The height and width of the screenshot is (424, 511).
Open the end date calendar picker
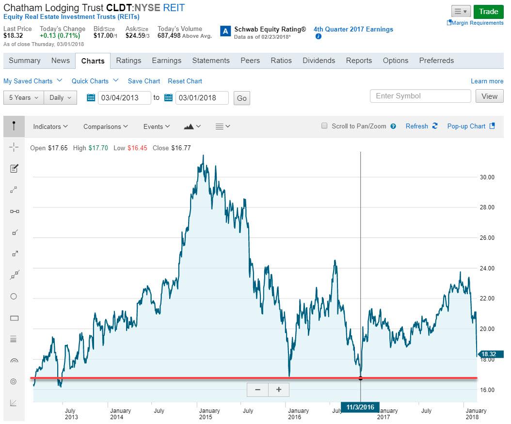click(x=168, y=97)
